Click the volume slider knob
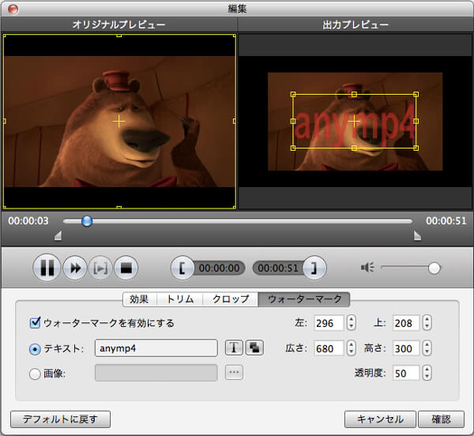The image size is (474, 436). (x=434, y=268)
